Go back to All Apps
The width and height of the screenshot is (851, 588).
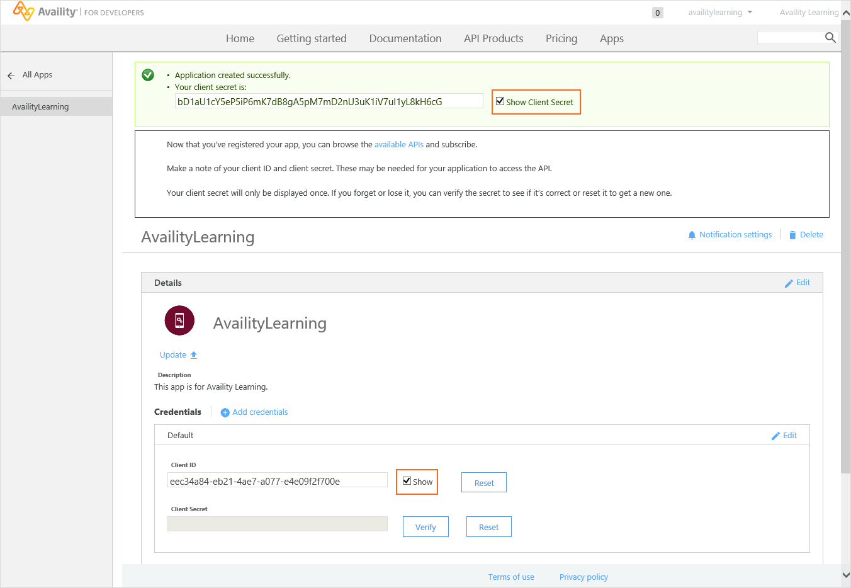37,75
